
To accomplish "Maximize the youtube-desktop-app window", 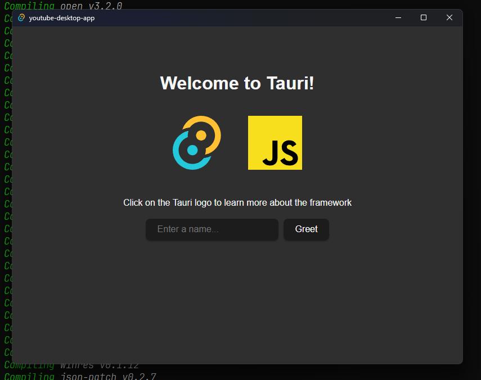I will pyautogui.click(x=424, y=18).
